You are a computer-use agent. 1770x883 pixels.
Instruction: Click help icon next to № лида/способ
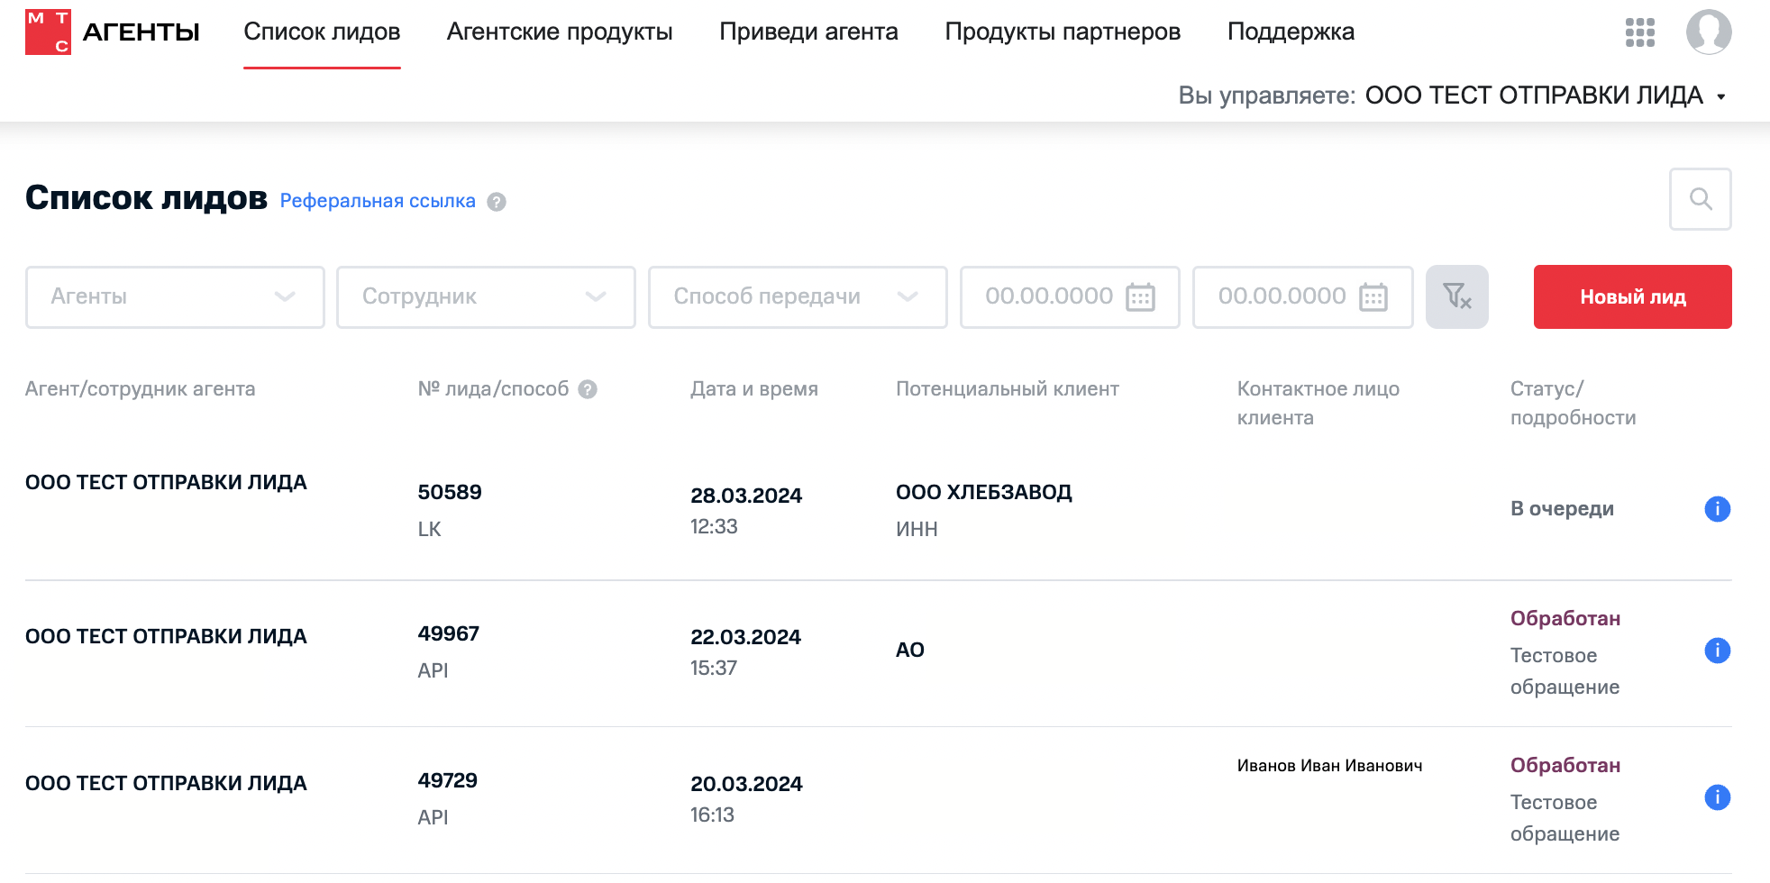[x=588, y=389]
